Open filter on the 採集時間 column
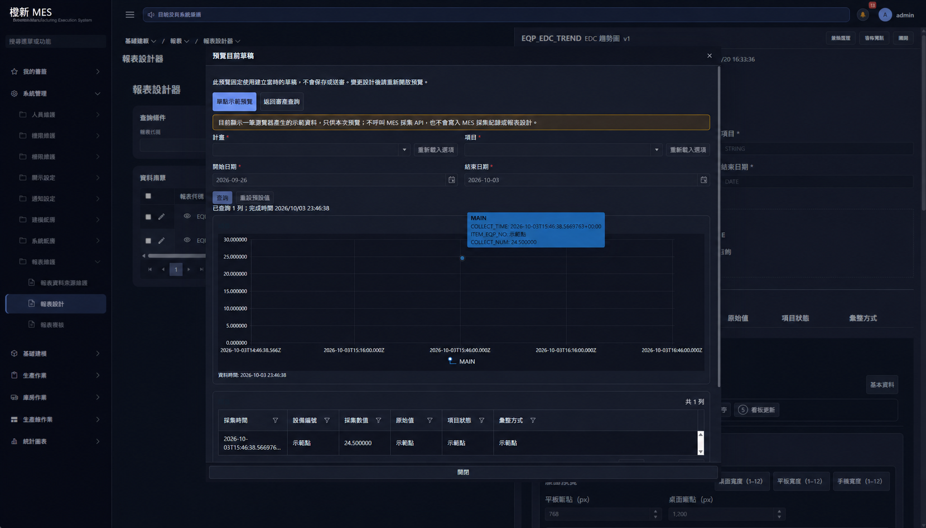The height and width of the screenshot is (528, 926). (x=275, y=421)
